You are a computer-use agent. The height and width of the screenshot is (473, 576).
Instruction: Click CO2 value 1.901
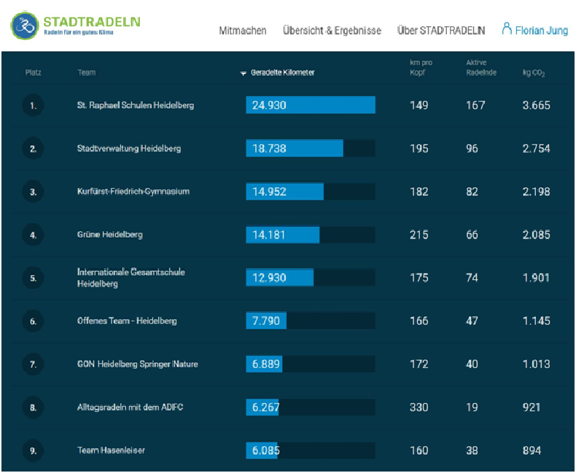537,278
